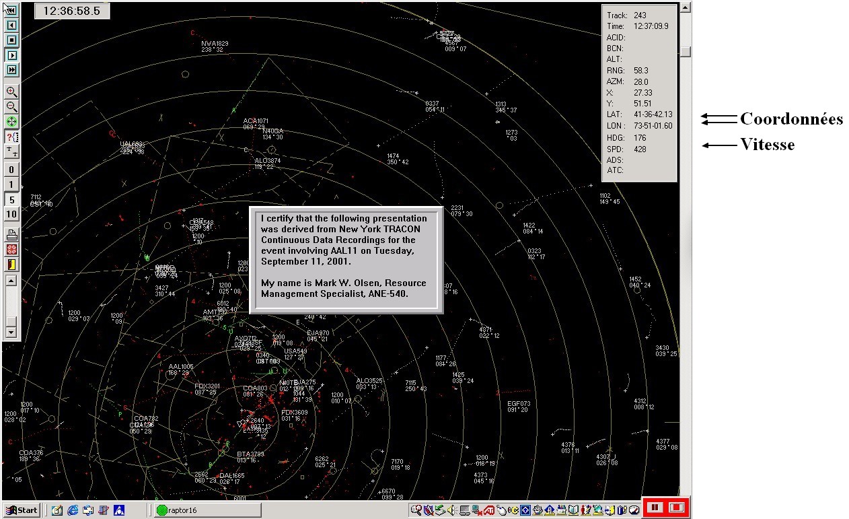Click the disconnected network tray icon
849x519 pixels.
click(477, 510)
